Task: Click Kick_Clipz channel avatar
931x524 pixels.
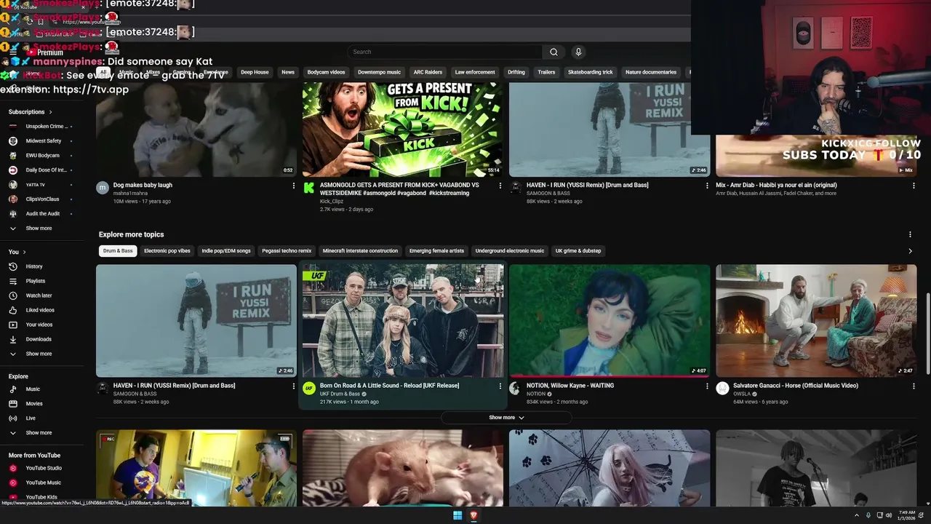Action: pos(309,188)
